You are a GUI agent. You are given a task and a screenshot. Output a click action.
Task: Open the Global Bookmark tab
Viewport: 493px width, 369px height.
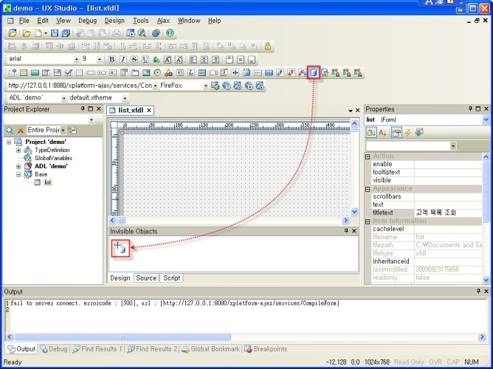(210, 349)
